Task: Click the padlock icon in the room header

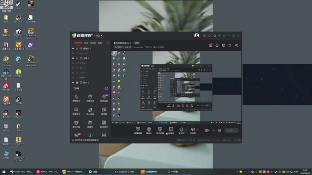Action: pyautogui.click(x=217, y=45)
